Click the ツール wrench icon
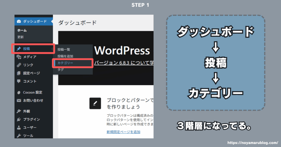The image size is (281, 147). coord(19,136)
